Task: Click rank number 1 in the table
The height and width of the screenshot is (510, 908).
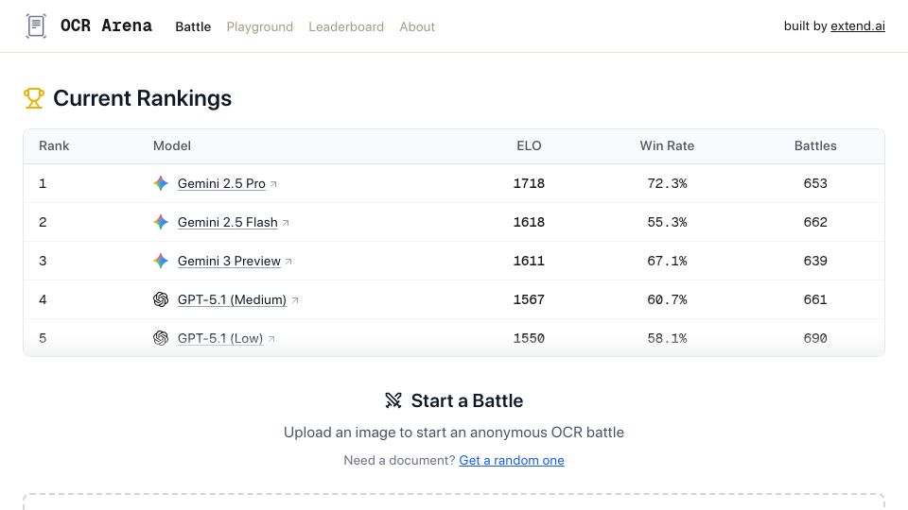Action: click(x=43, y=183)
